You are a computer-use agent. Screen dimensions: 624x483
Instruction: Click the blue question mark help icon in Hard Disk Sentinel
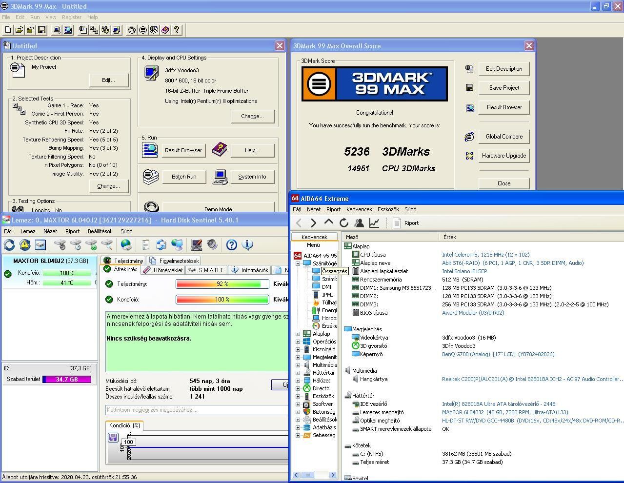tap(232, 245)
